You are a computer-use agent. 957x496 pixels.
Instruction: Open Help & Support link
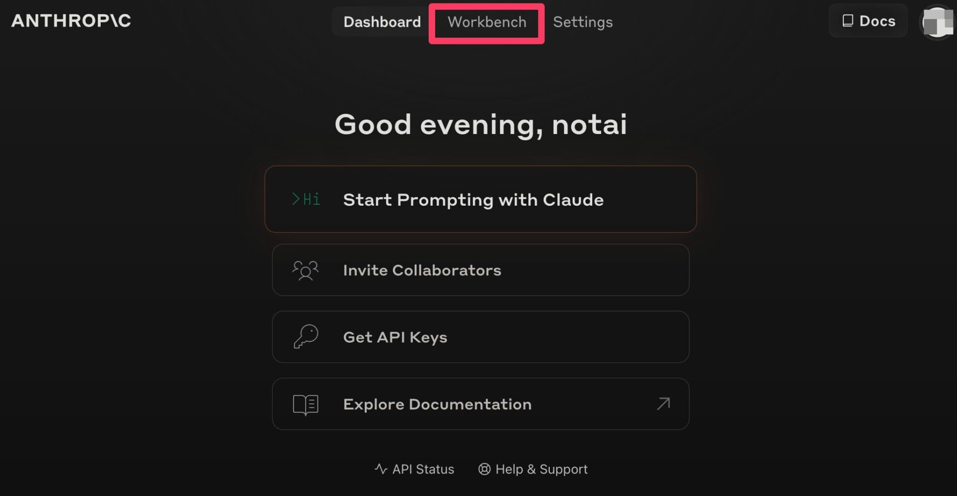point(533,469)
